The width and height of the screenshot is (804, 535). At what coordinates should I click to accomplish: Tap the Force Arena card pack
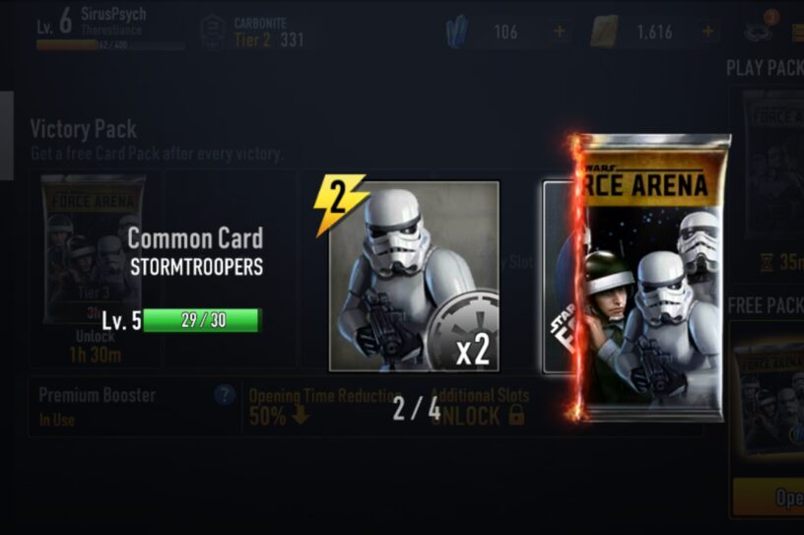pos(651,278)
